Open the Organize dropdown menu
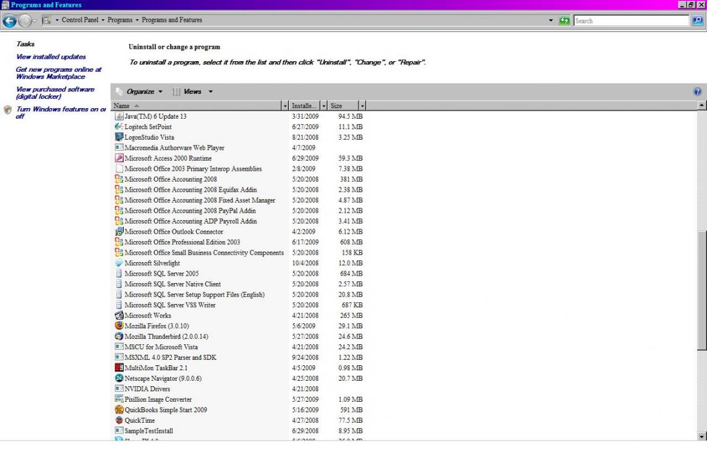Image resolution: width=707 pixels, height=458 pixels. (x=144, y=91)
